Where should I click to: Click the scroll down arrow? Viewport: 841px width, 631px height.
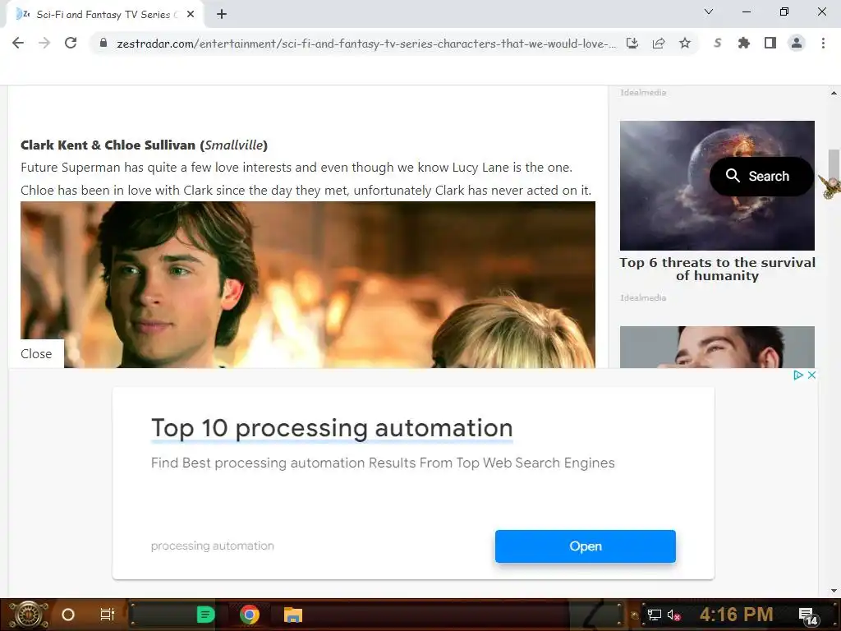(834, 591)
